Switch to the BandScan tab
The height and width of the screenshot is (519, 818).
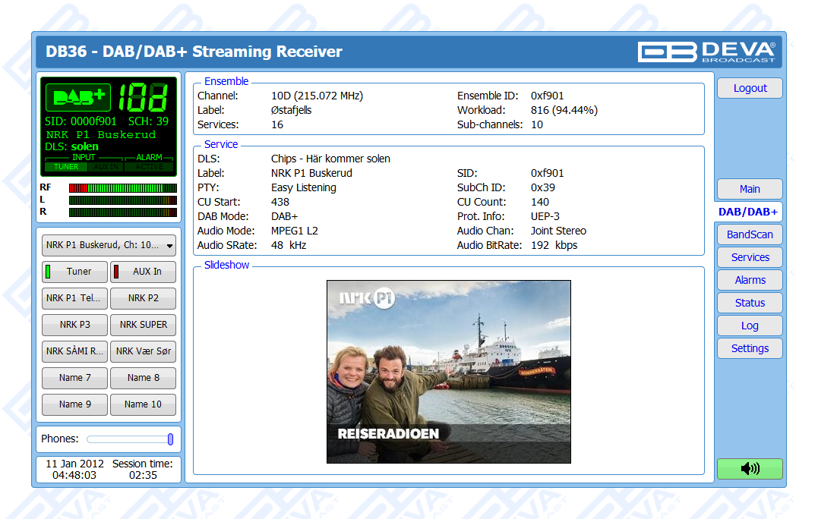[749, 234]
